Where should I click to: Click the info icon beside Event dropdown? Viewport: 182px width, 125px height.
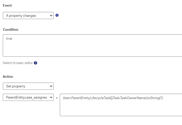coord(57,15)
